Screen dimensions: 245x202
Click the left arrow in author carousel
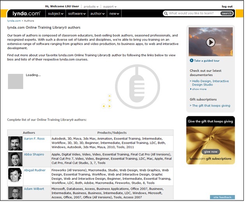(104, 106)
